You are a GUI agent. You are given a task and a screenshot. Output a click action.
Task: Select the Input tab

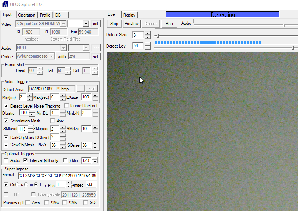pyautogui.click(x=7, y=14)
